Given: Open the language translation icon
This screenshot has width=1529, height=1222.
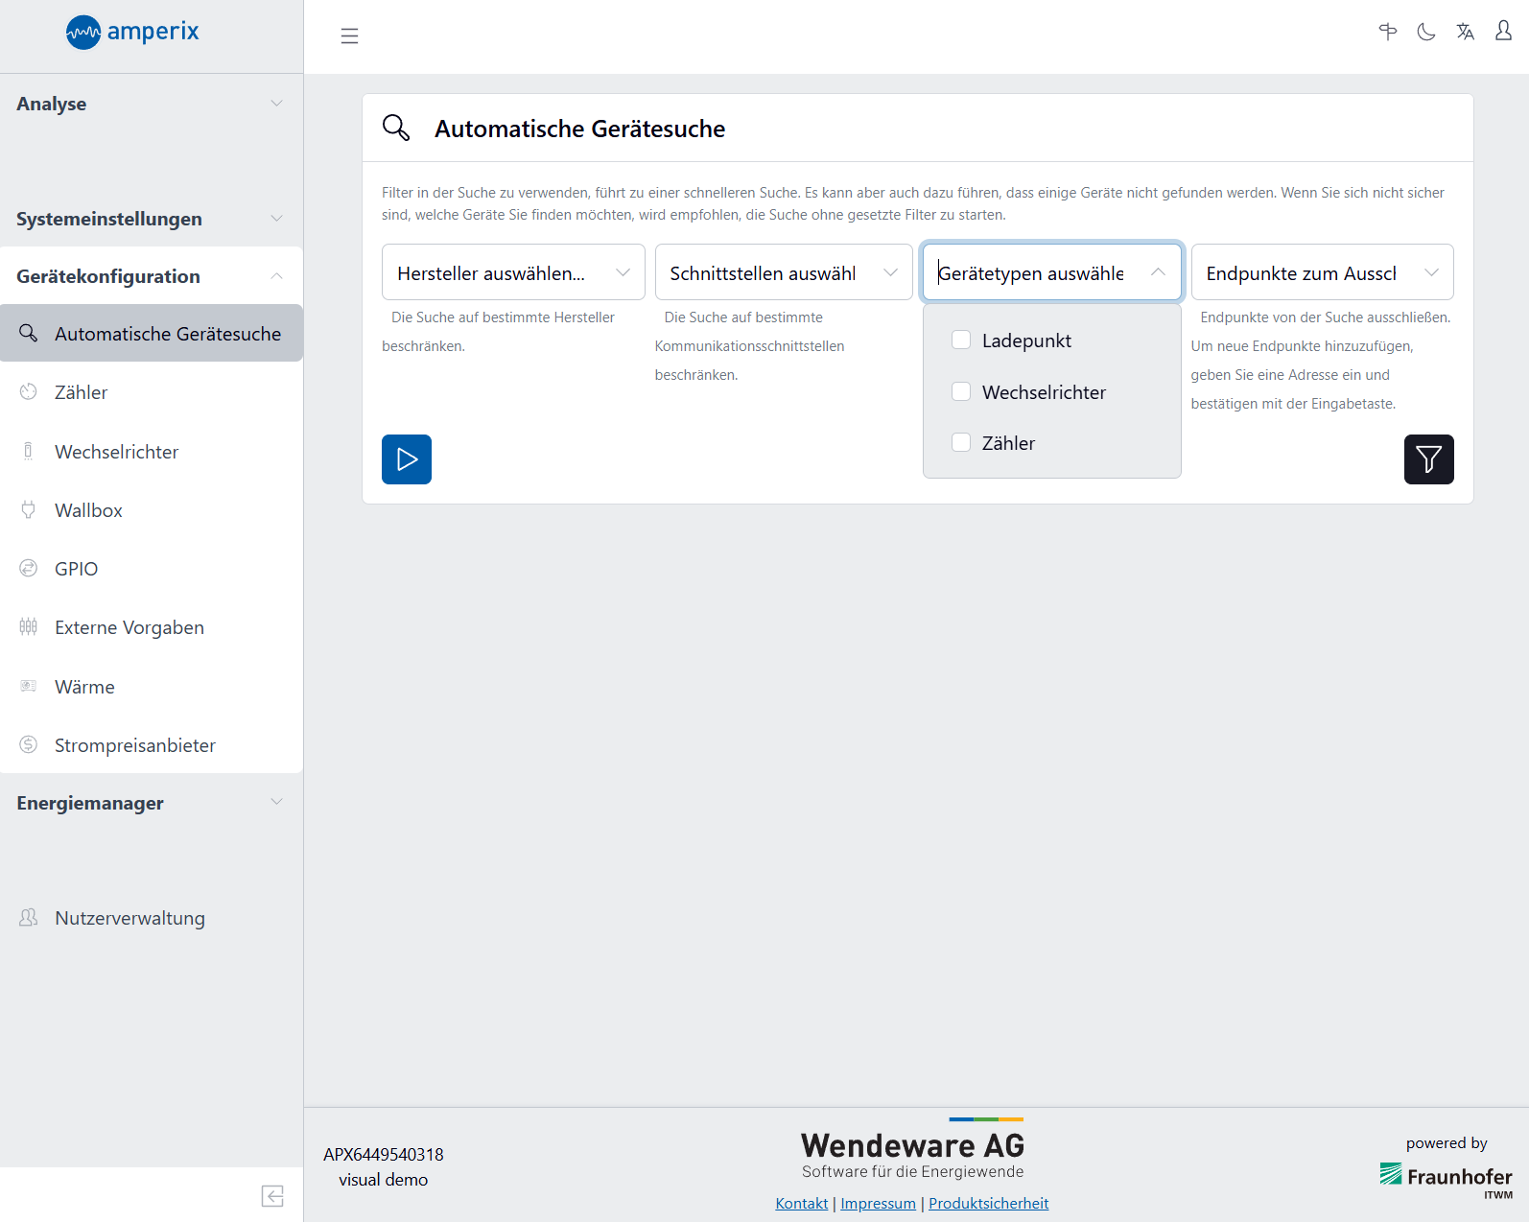Looking at the screenshot, I should coord(1465,33).
